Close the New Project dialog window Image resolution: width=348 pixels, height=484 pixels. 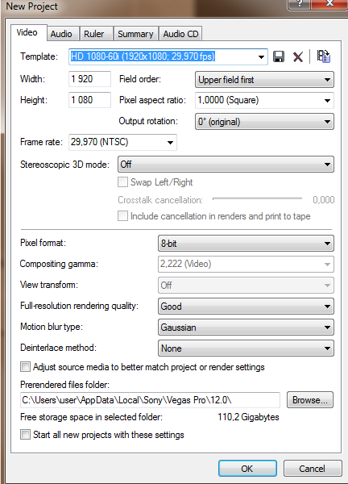coord(329,4)
